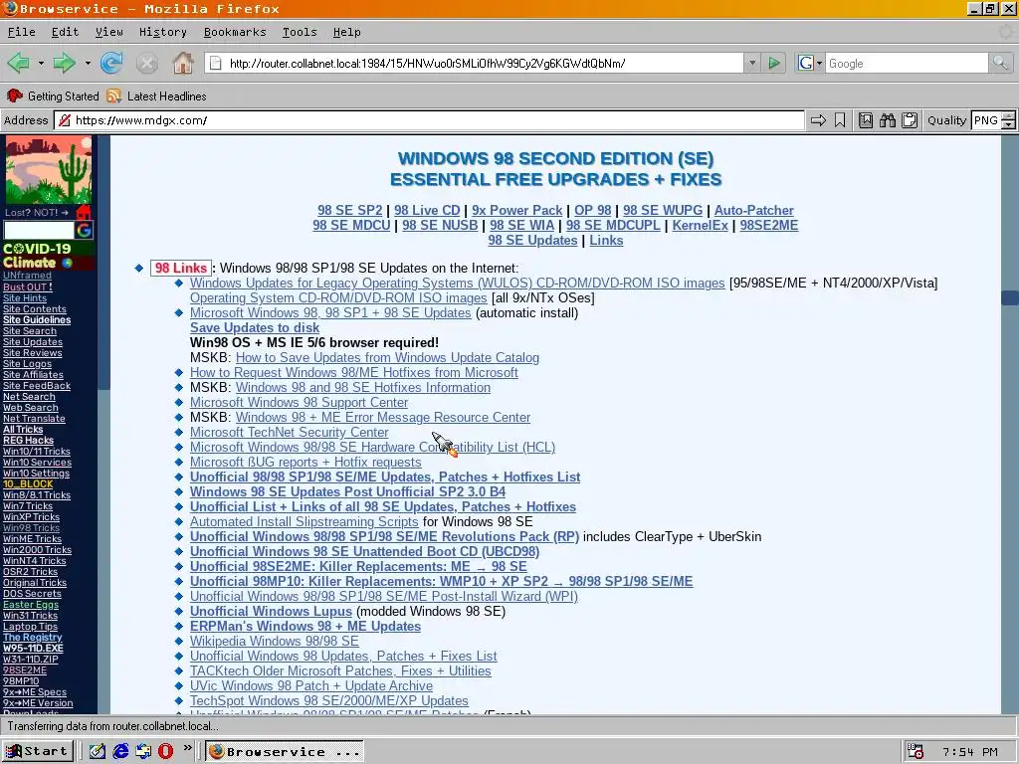1019x764 pixels.
Task: Open REG Hacks in the sidebar
Action: click(x=29, y=441)
